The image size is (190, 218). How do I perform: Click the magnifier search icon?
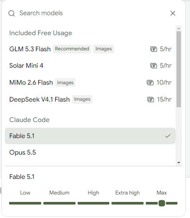pos(12,13)
